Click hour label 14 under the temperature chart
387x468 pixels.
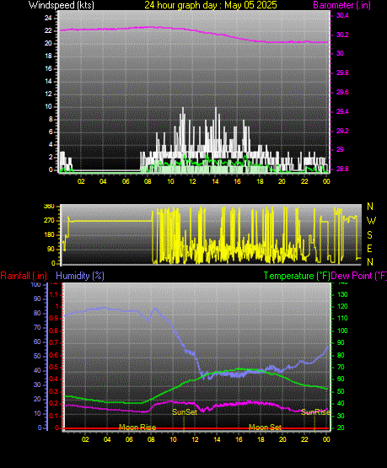click(x=217, y=439)
